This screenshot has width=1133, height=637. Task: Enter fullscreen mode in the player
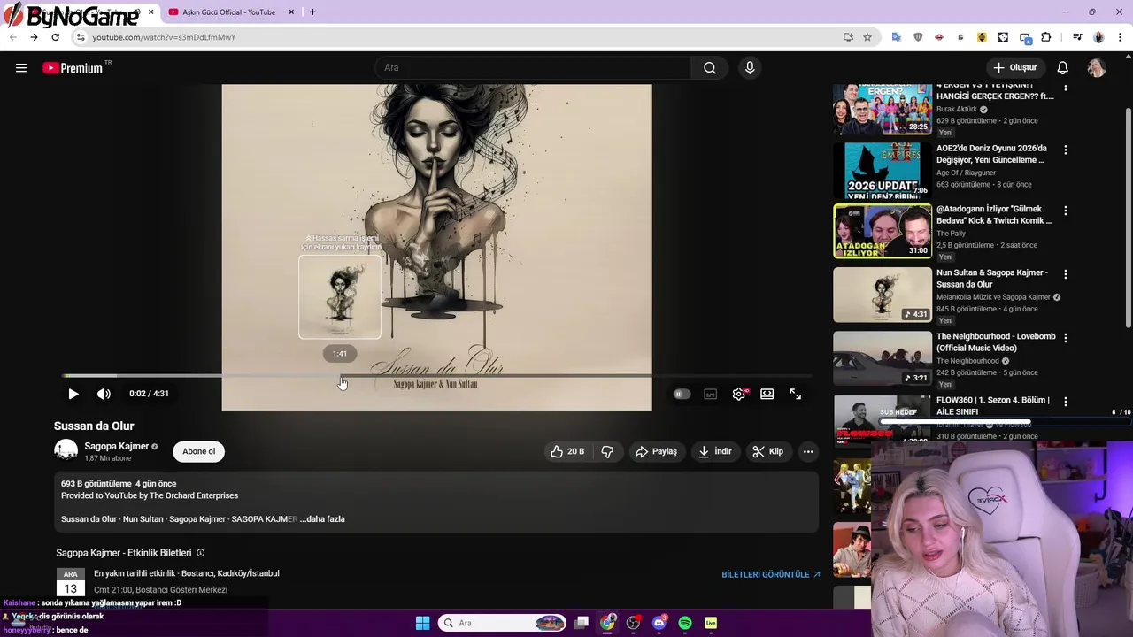[x=796, y=395]
